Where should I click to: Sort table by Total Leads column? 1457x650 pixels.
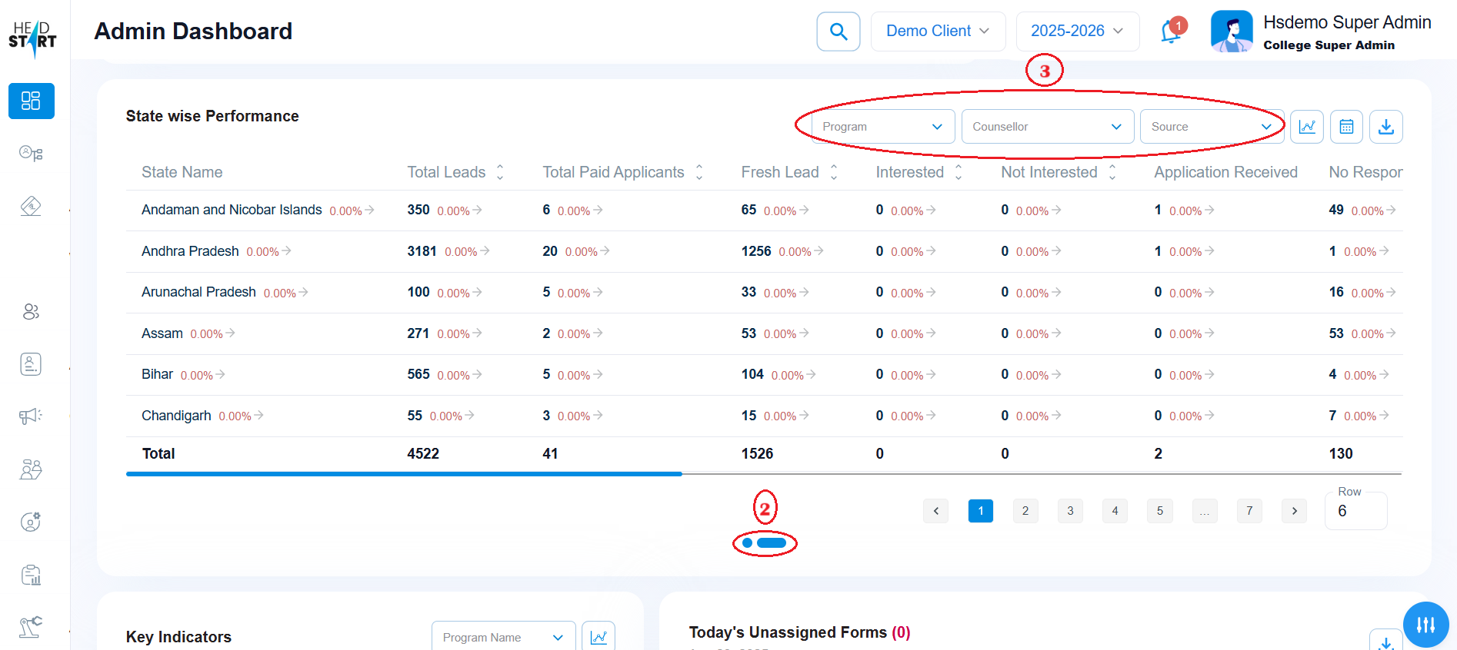[x=500, y=172]
